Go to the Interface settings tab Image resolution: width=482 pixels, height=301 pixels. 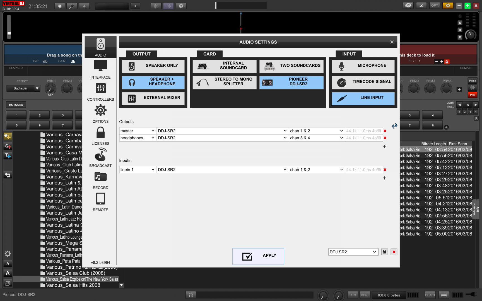click(100, 69)
